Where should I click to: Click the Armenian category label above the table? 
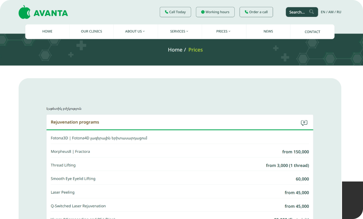64,108
